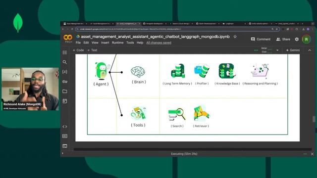Click the Brain icon image

point(138,72)
